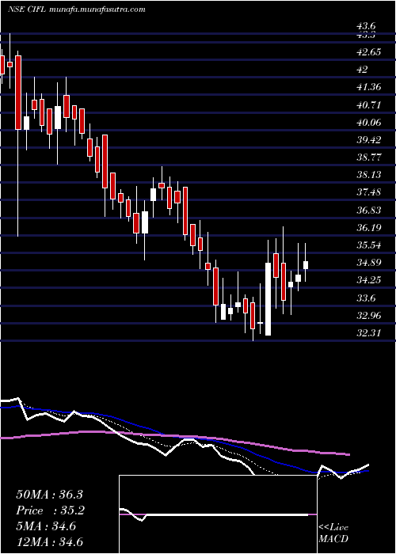Select the 43.6 price axis label
Screen dimensions: 396x554
pyautogui.click(x=366, y=26)
